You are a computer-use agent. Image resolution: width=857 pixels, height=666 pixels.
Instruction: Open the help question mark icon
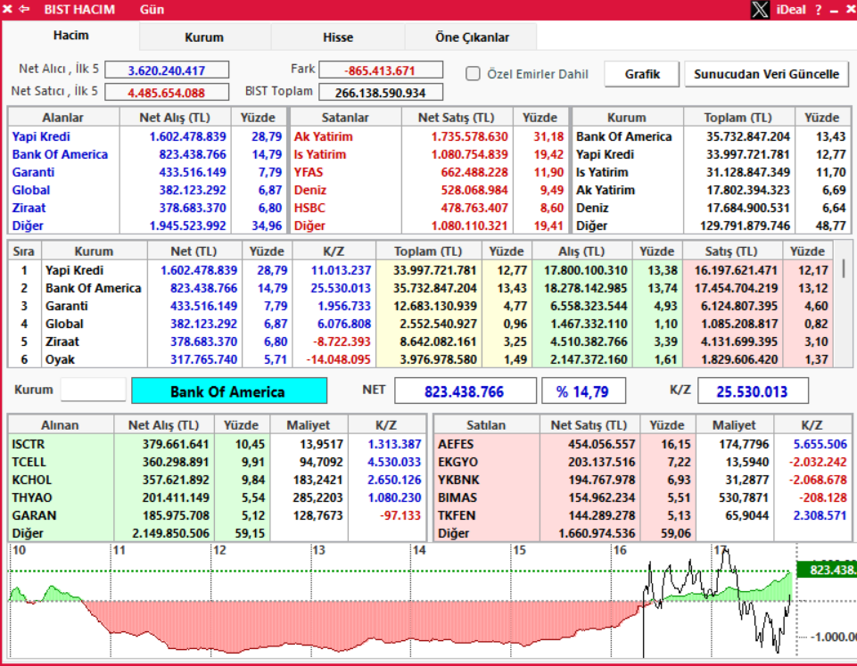[x=818, y=10]
